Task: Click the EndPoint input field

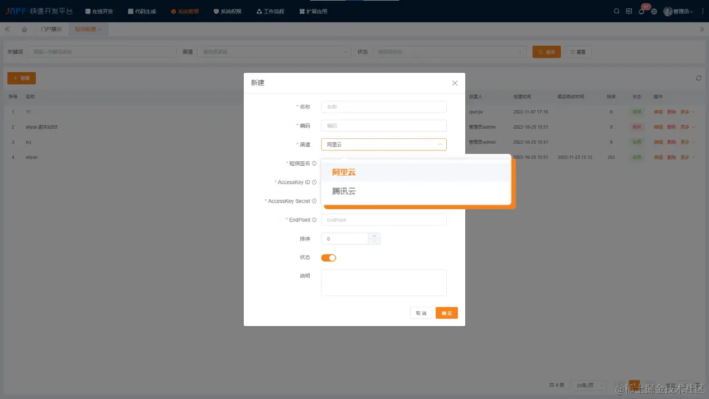Action: click(384, 220)
